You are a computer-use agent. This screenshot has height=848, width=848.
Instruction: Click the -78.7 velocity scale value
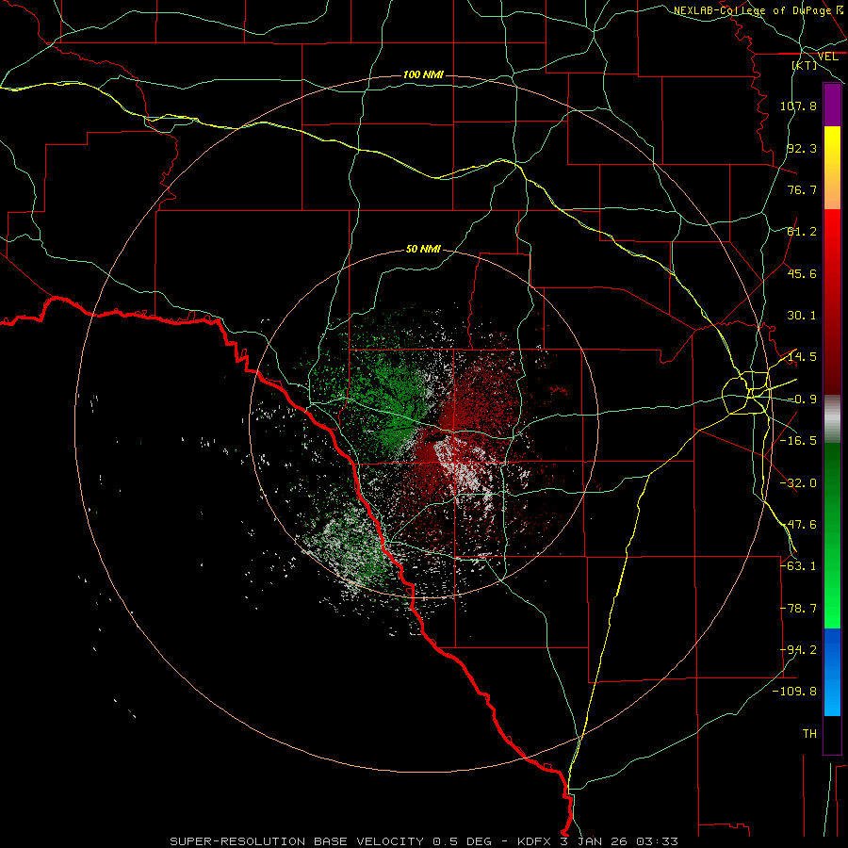[798, 609]
